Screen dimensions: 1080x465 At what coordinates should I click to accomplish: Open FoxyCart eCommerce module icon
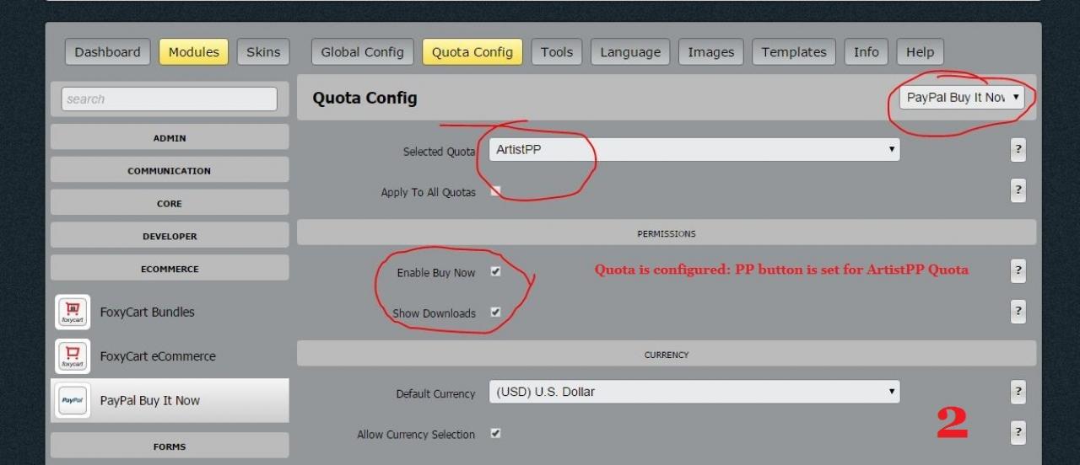[x=73, y=356]
